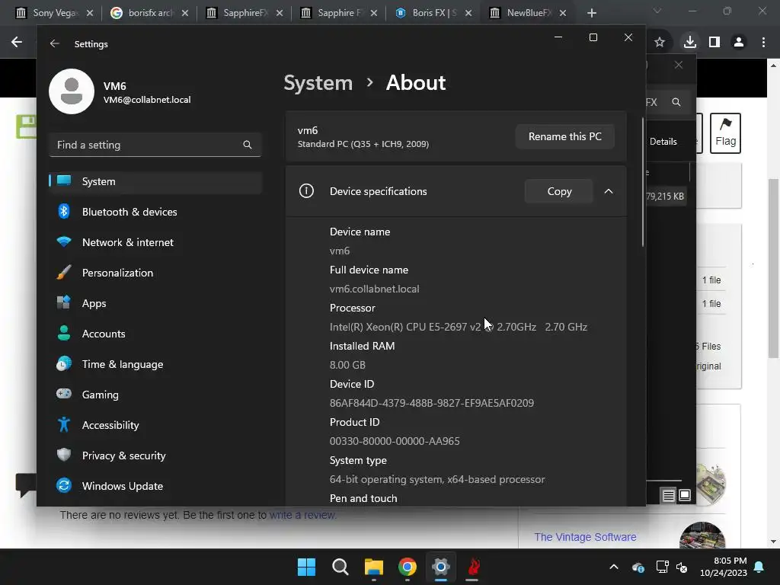Click the network tray icon
780x585 pixels.
pyautogui.click(x=662, y=567)
